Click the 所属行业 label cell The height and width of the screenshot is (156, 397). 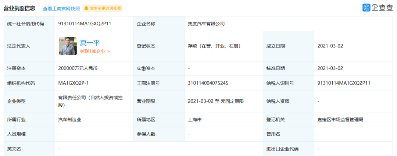(x=29, y=120)
